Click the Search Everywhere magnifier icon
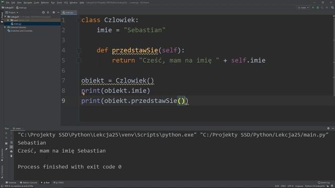The image size is (335, 188). coord(332,8)
